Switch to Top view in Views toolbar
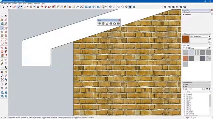 tap(103, 23)
